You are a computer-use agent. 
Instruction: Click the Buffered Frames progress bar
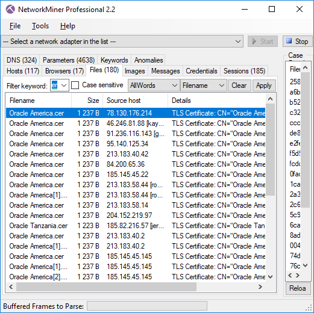pos(147,306)
